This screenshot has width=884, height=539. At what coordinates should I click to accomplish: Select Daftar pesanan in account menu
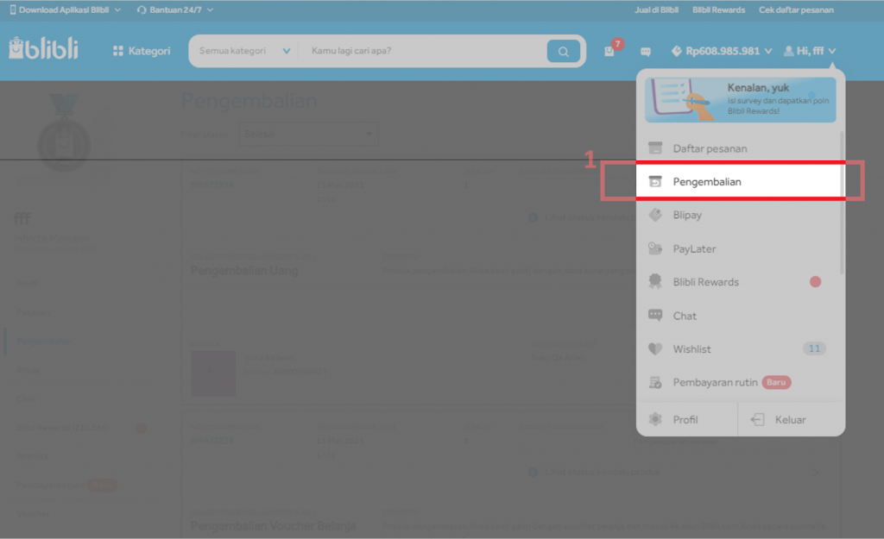[x=739, y=148]
